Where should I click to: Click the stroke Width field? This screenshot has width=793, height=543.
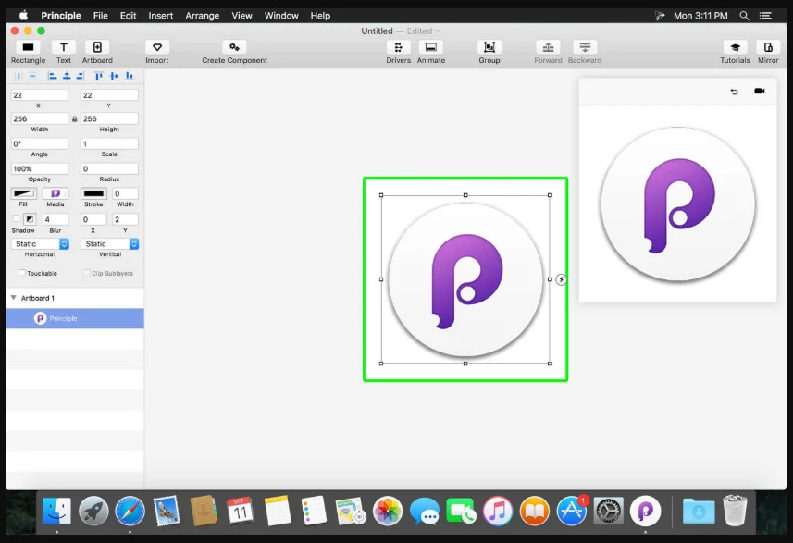pyautogui.click(x=126, y=193)
